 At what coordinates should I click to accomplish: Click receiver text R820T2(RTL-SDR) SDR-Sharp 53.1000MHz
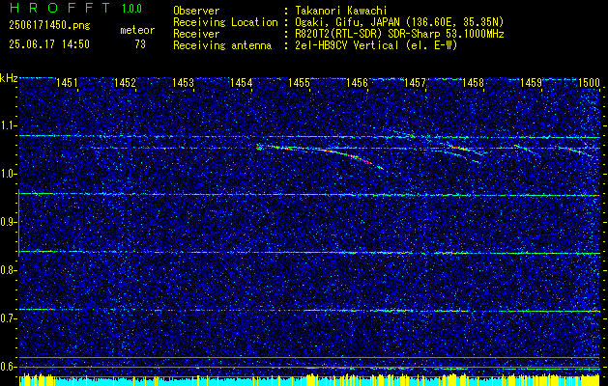click(399, 34)
